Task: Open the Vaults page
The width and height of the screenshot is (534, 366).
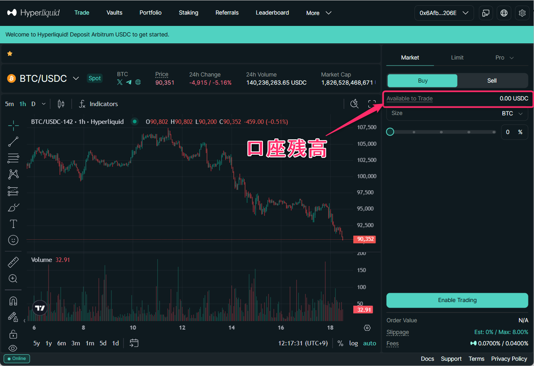Action: pos(114,13)
